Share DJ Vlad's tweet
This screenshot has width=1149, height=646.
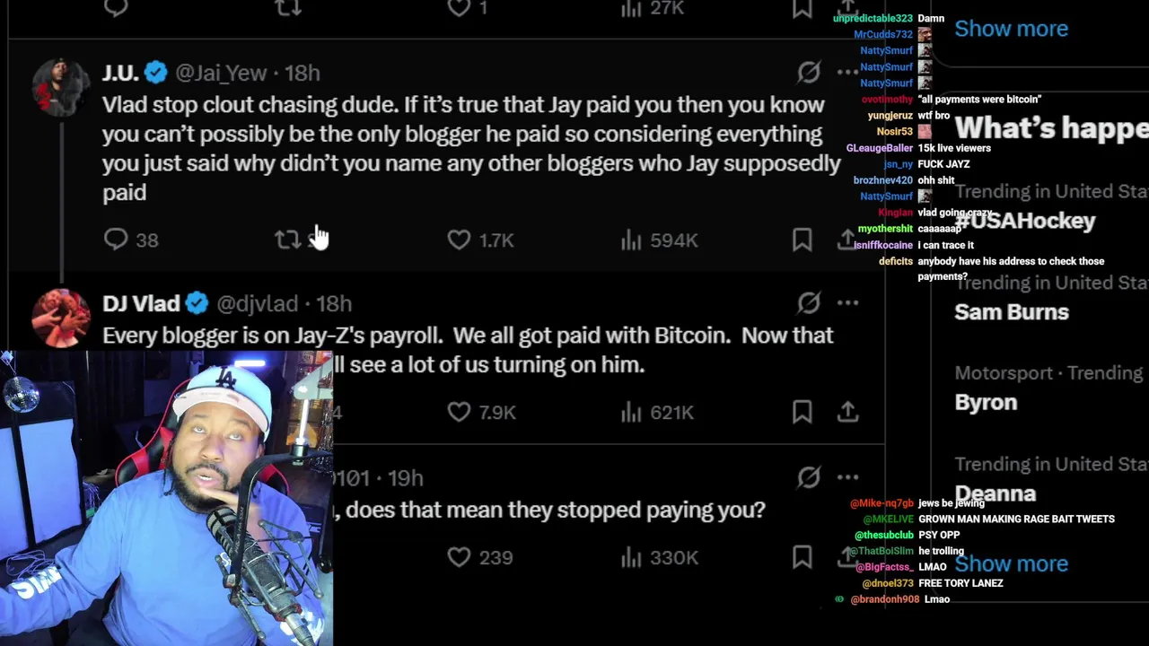tap(847, 412)
